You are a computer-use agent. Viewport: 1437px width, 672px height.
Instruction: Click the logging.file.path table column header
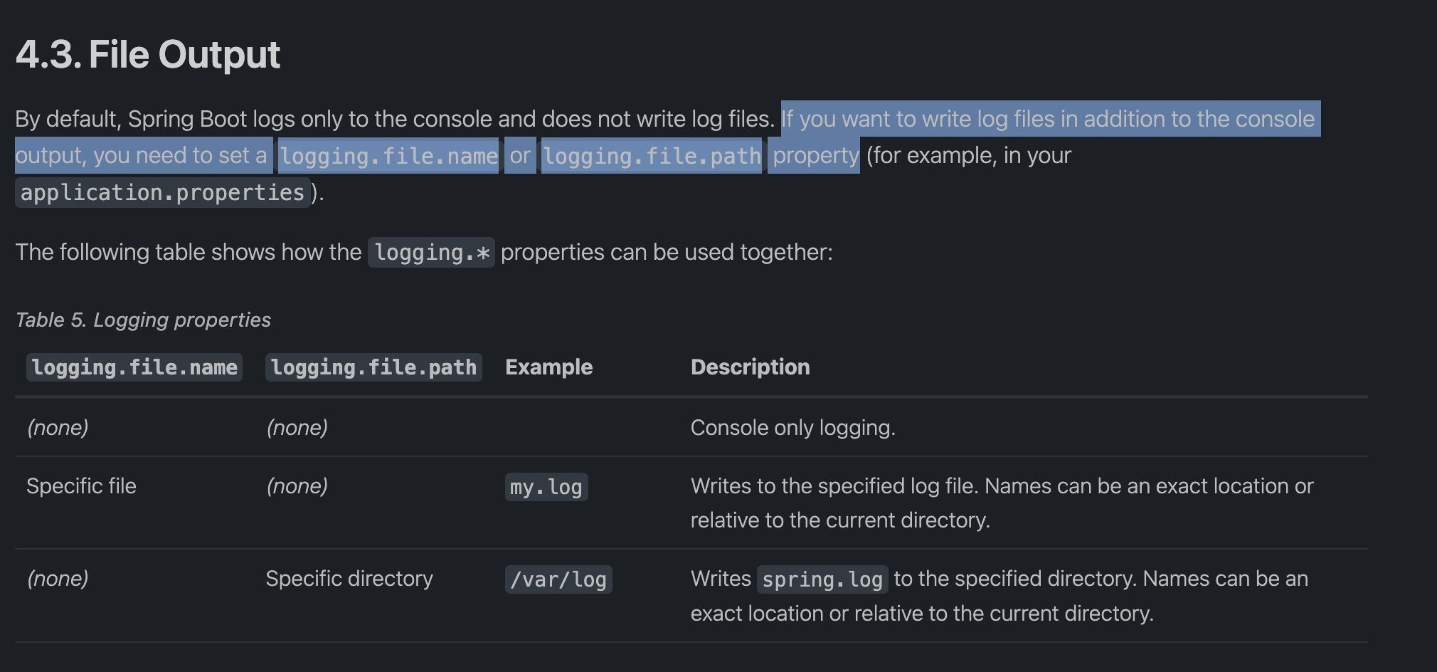pyautogui.click(x=373, y=367)
